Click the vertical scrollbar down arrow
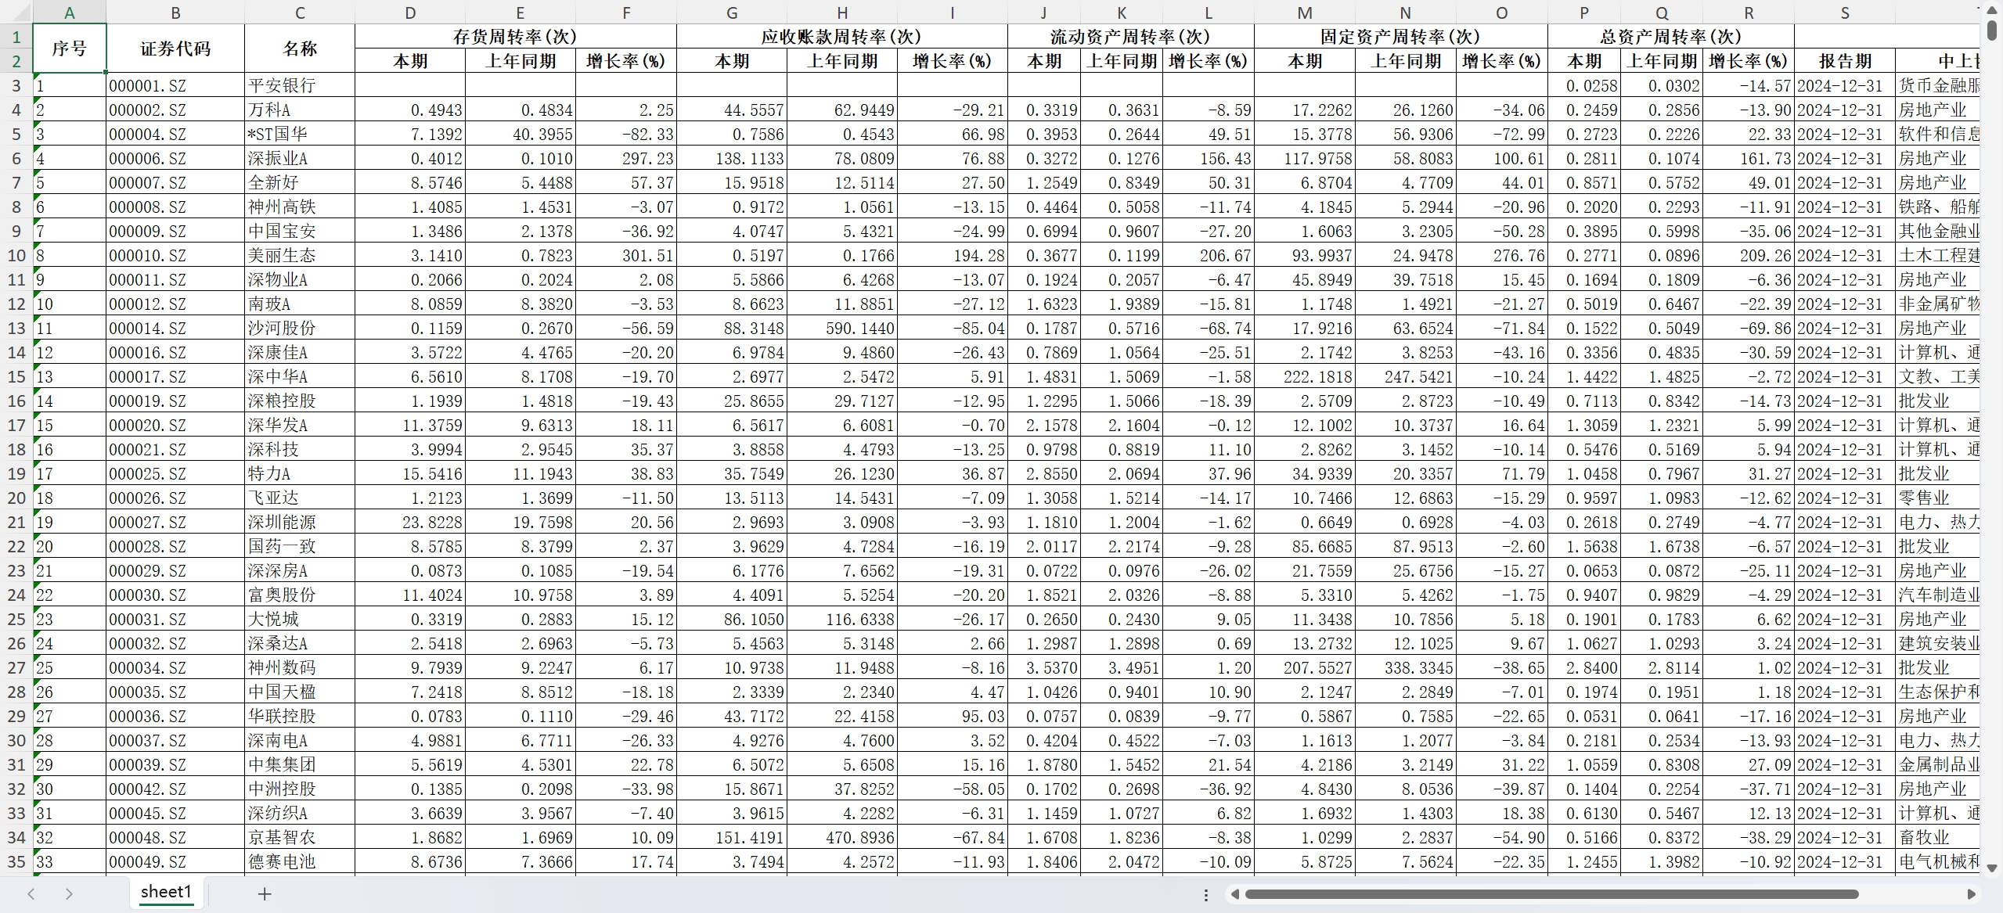Image resolution: width=2003 pixels, height=913 pixels. click(1993, 868)
